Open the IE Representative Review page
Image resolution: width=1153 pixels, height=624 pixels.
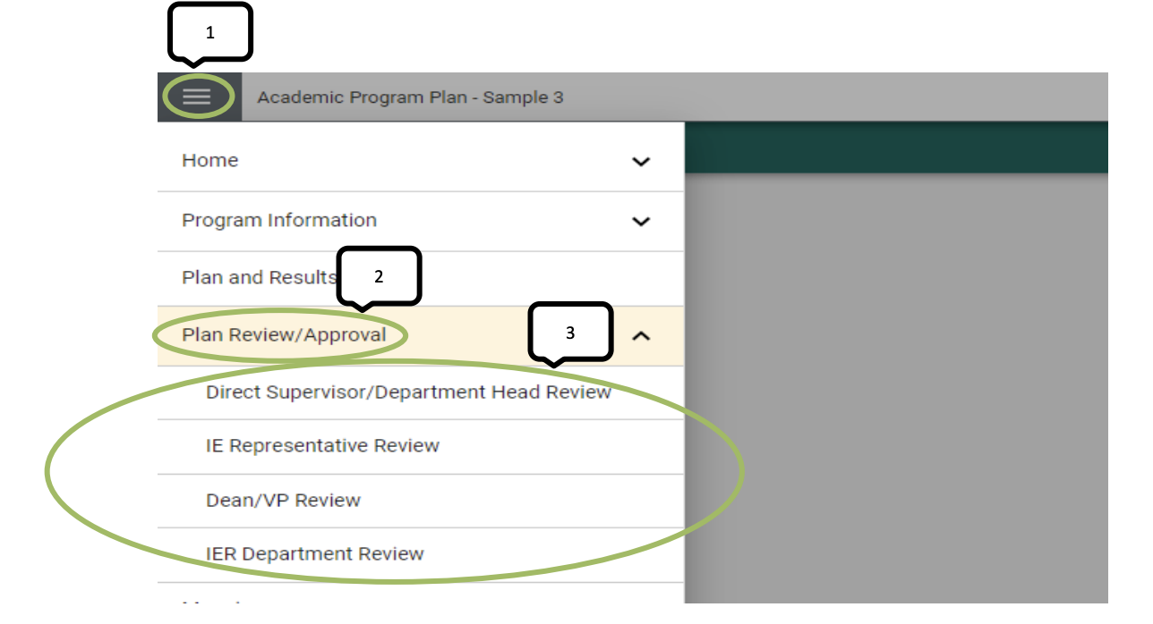coord(320,445)
